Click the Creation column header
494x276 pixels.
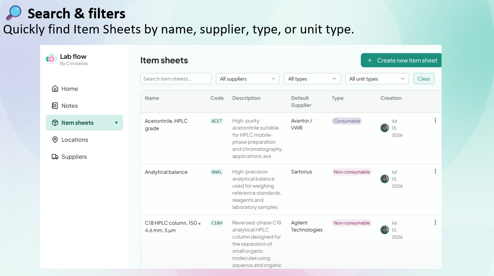[391, 98]
